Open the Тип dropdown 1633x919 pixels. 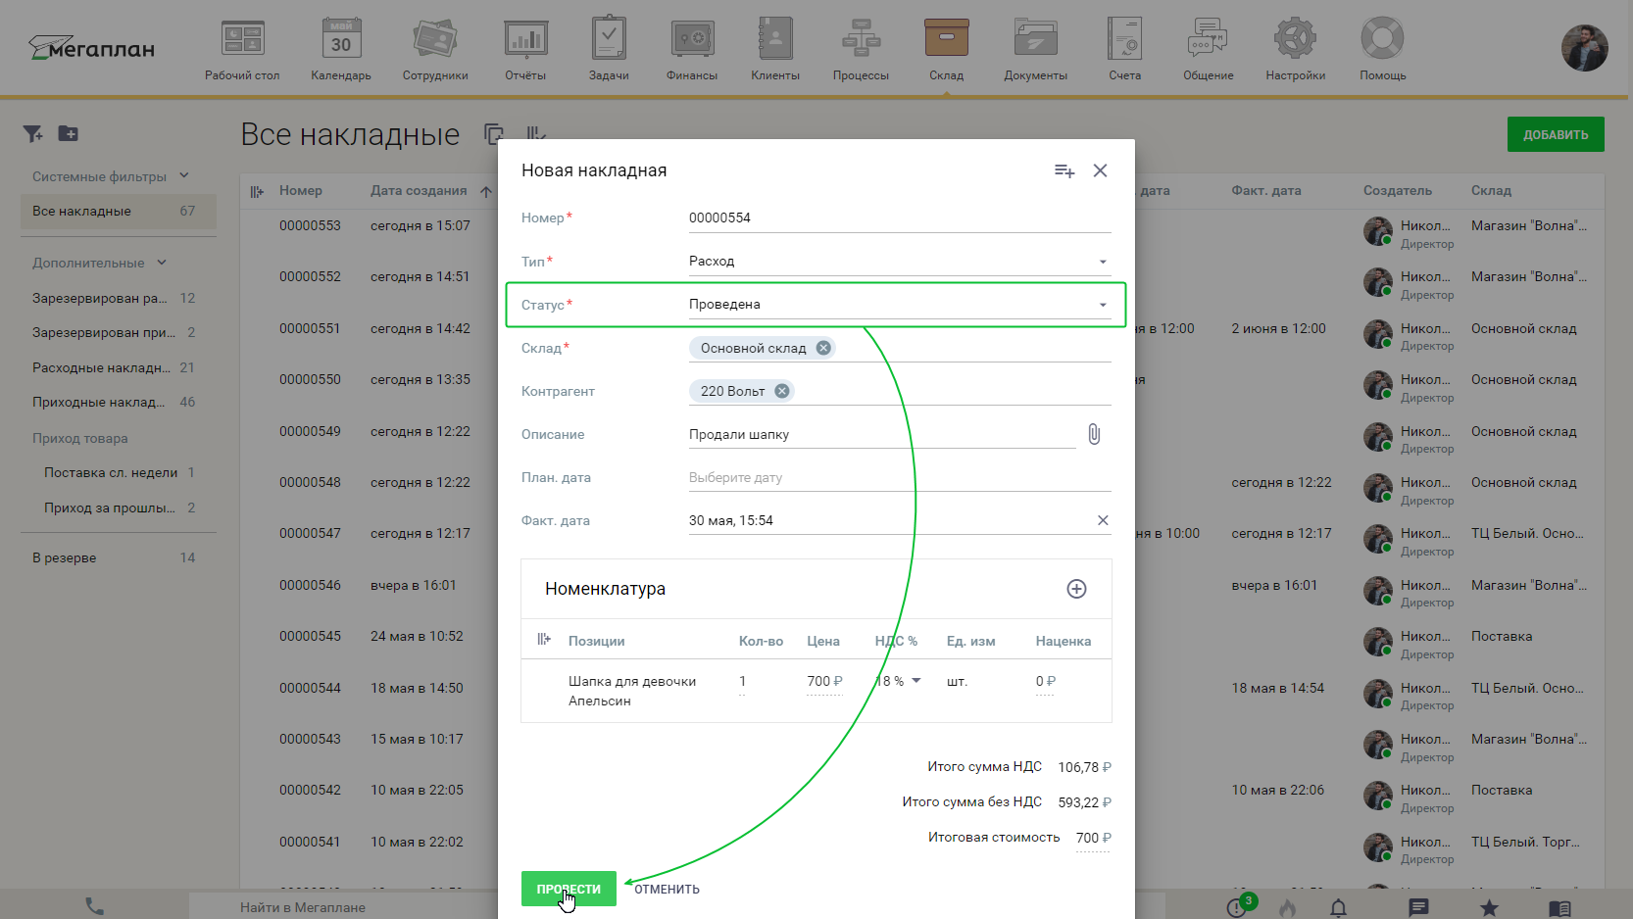coord(900,262)
